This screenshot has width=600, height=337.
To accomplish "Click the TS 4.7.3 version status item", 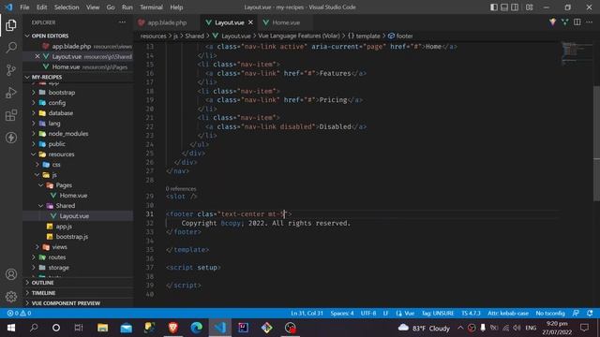I will 471,313.
